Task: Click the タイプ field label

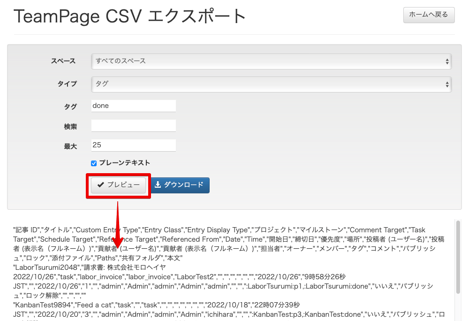Action: tap(67, 84)
